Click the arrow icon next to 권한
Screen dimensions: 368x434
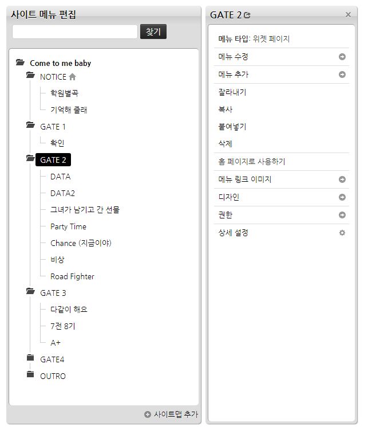[x=342, y=215]
